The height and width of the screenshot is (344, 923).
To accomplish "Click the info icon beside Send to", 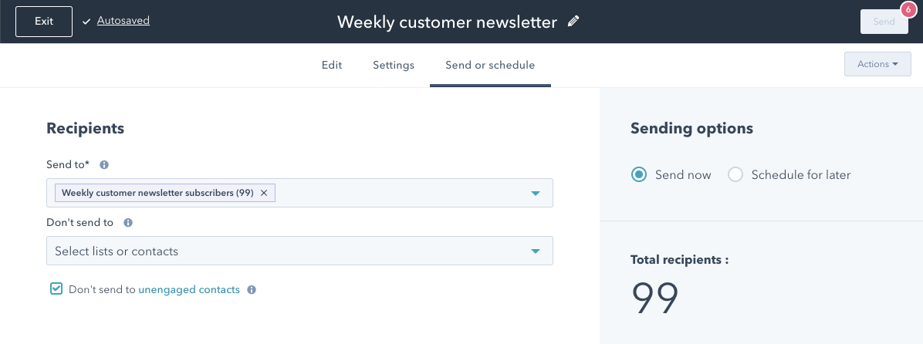I will (x=104, y=165).
